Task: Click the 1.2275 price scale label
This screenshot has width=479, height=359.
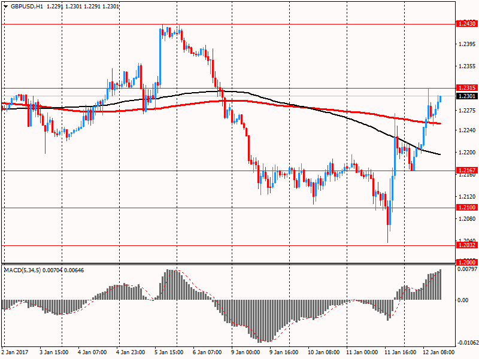Action: tap(467, 111)
